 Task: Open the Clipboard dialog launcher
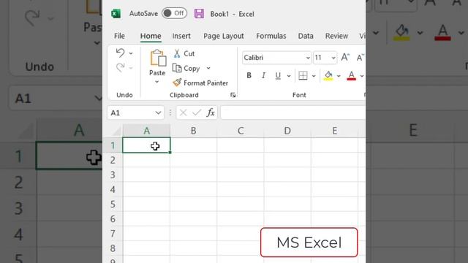point(233,95)
